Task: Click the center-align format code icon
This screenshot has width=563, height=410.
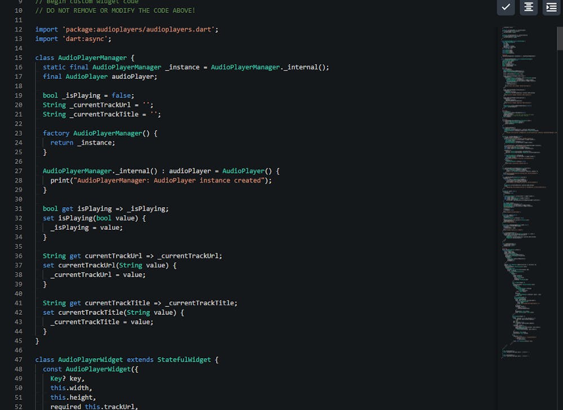Action: [x=529, y=7]
